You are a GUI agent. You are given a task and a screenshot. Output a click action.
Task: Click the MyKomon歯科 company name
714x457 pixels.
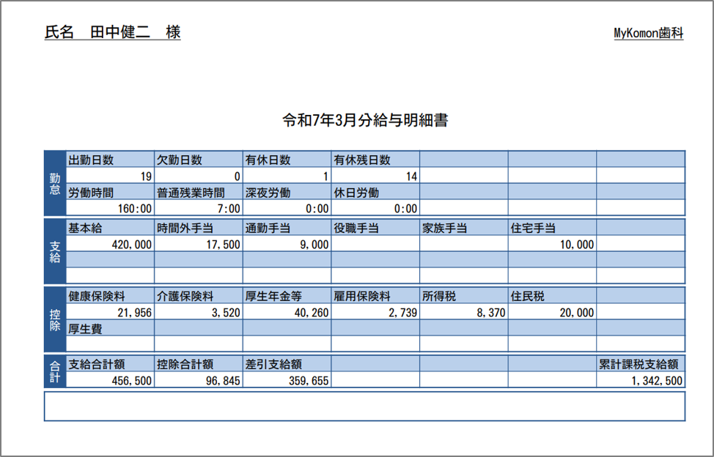point(649,34)
